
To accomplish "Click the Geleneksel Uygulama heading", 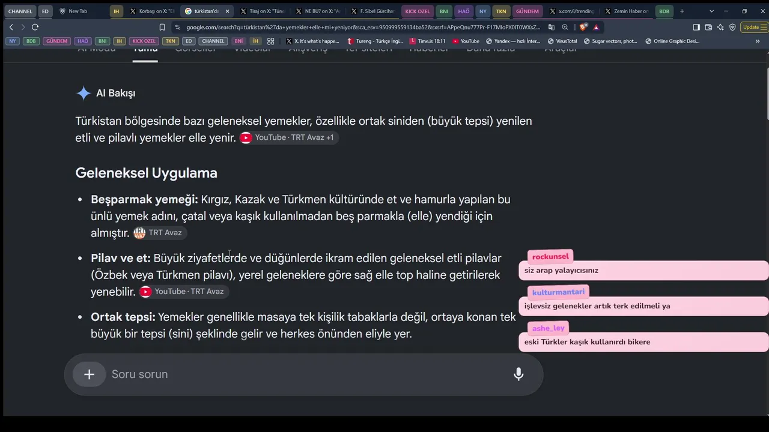I will tap(146, 173).
